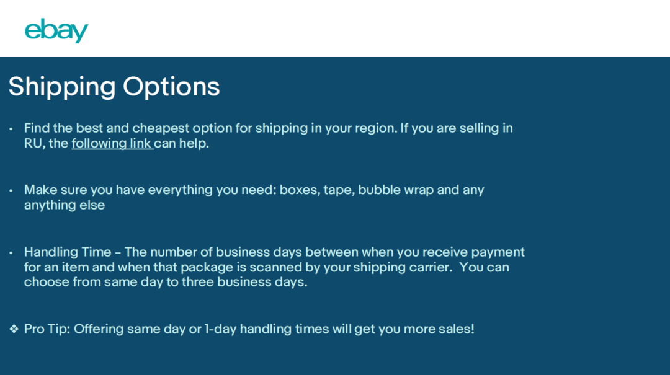Click the "can help." text after the link
670x375 pixels.
[x=182, y=144]
